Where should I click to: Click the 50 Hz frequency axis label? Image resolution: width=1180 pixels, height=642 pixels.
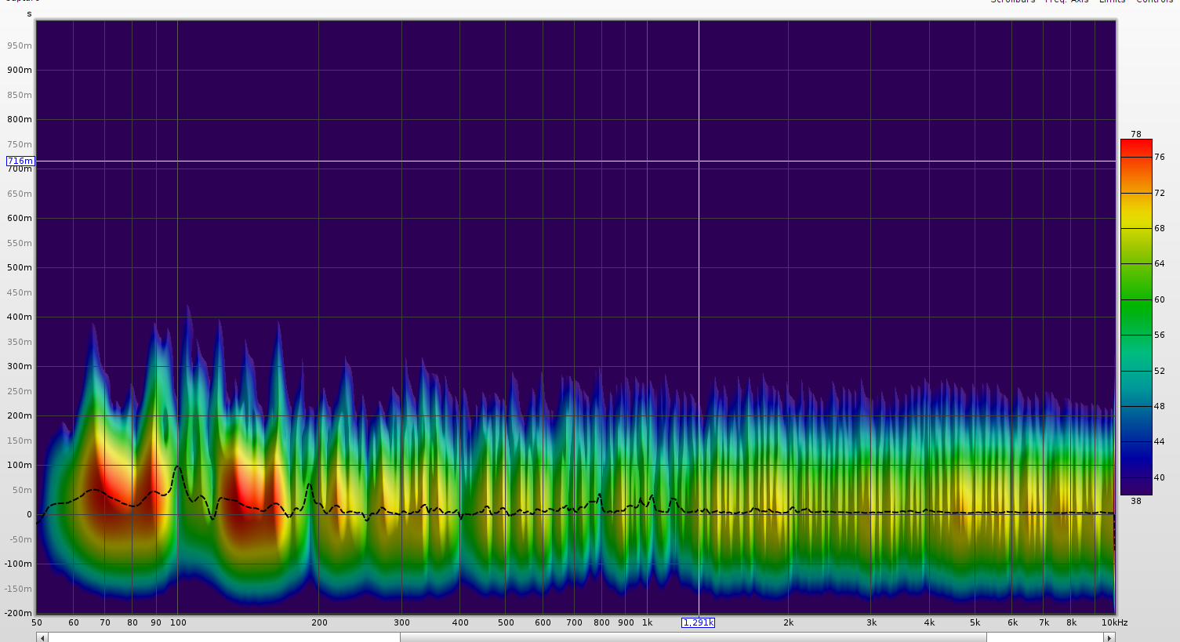[37, 622]
